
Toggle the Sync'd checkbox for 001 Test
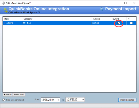(x=119, y=23)
